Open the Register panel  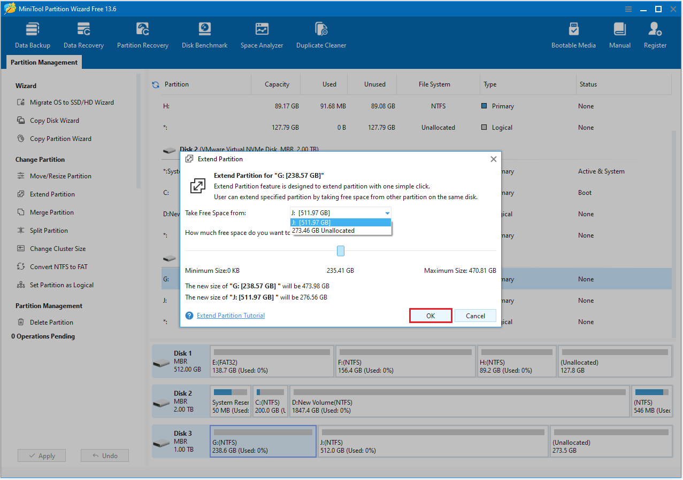[655, 34]
